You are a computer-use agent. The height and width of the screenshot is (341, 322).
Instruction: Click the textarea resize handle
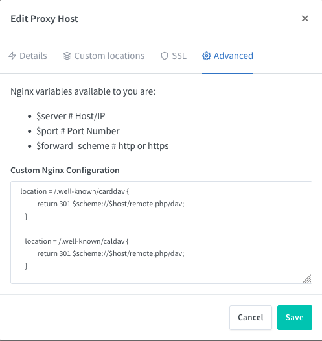click(307, 279)
